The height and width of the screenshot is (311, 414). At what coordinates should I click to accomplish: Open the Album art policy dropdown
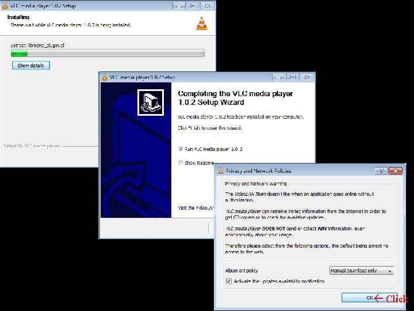click(x=362, y=271)
